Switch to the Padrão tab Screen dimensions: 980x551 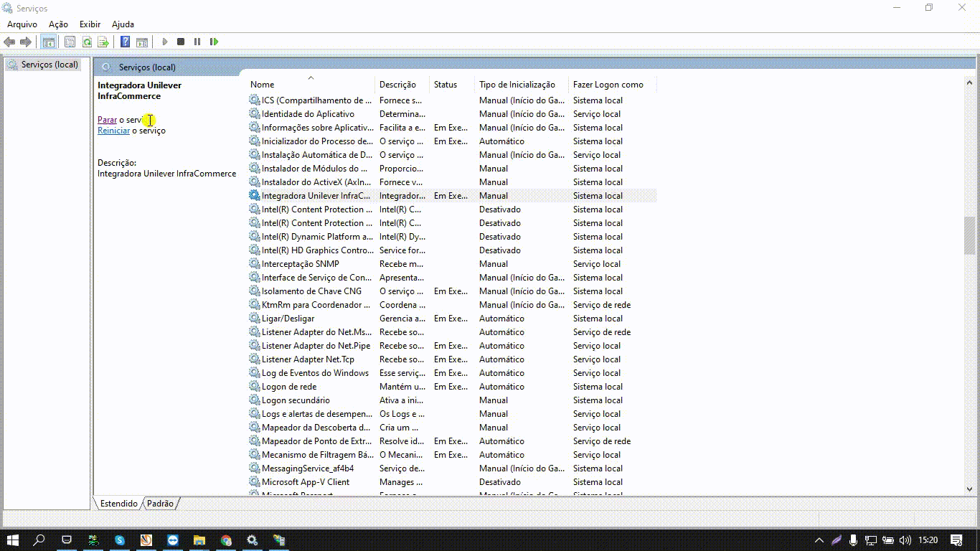[x=160, y=504]
